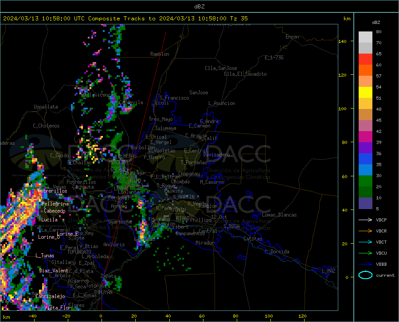This screenshot has width=399, height=322.
Task: Click the 'Lomas_Blancas' map label
Action: [279, 215]
